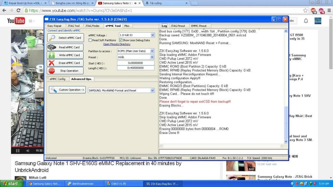Click Read eMMC Card button

coord(65,47)
